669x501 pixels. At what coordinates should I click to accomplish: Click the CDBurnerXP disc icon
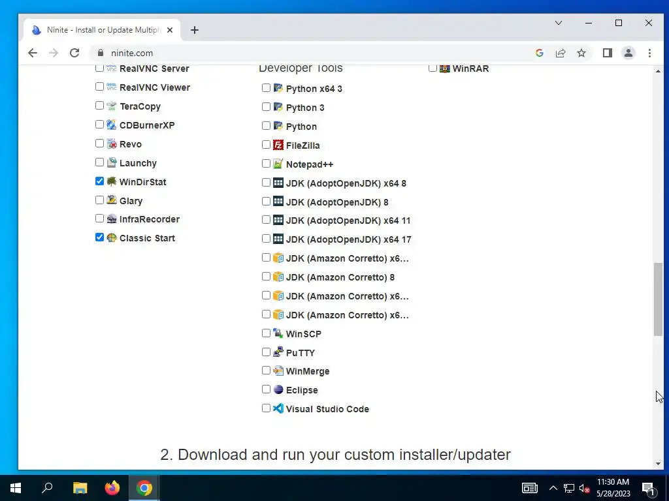(112, 125)
